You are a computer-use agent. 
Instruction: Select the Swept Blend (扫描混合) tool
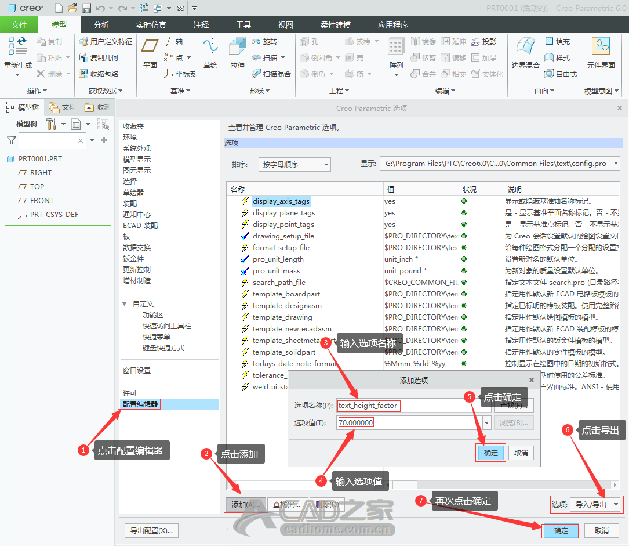click(x=271, y=74)
